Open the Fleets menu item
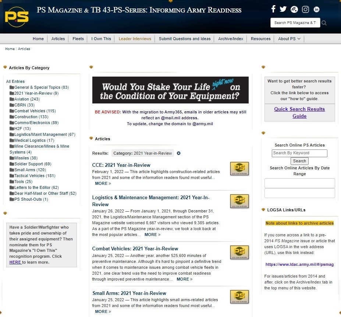Viewport: 341px width, 317px height. 78,39
